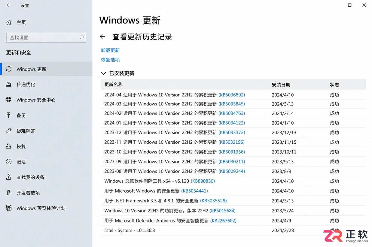Open KB5015684 feature update link
The image size is (372, 247).
tap(223, 210)
